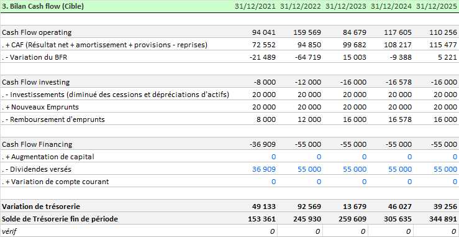This screenshot has width=459, height=237.
Task: Select the 'Augmentation de capital' row label
Action: coord(48,157)
